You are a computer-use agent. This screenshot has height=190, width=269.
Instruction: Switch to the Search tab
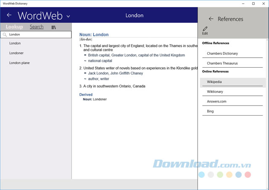[37, 27]
